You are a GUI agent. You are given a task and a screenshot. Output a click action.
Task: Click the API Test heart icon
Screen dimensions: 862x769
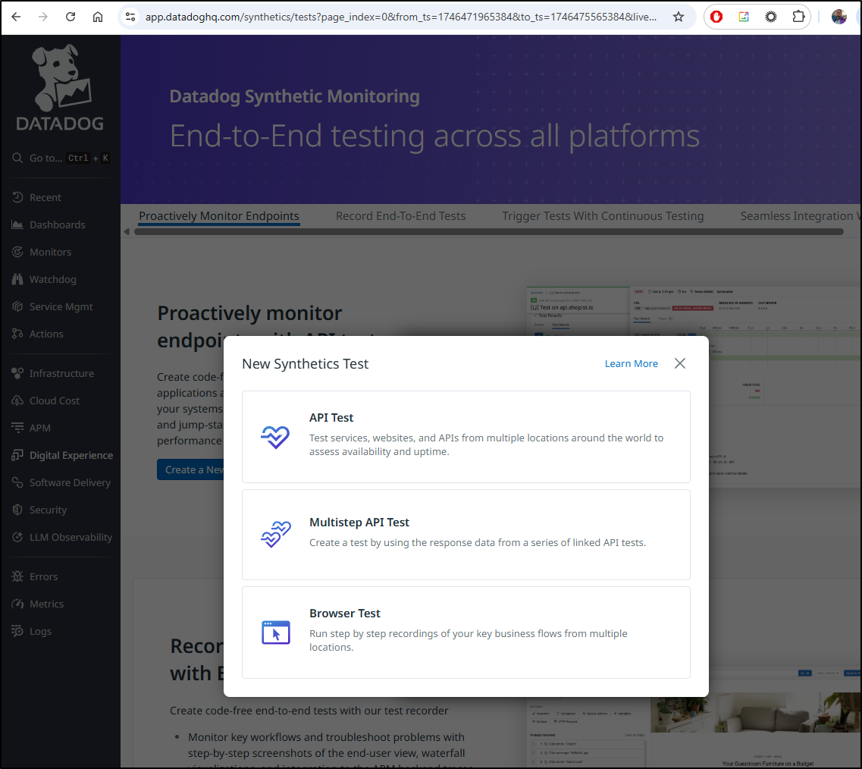click(275, 438)
